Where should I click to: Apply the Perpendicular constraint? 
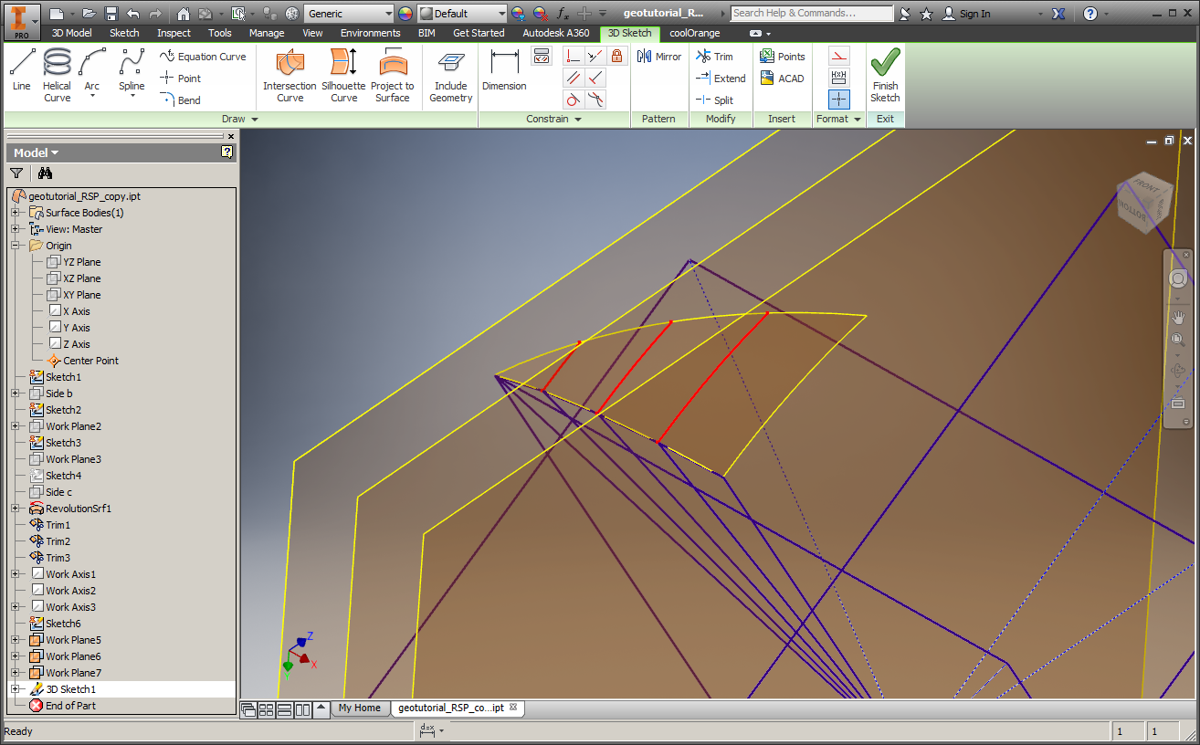tap(595, 79)
